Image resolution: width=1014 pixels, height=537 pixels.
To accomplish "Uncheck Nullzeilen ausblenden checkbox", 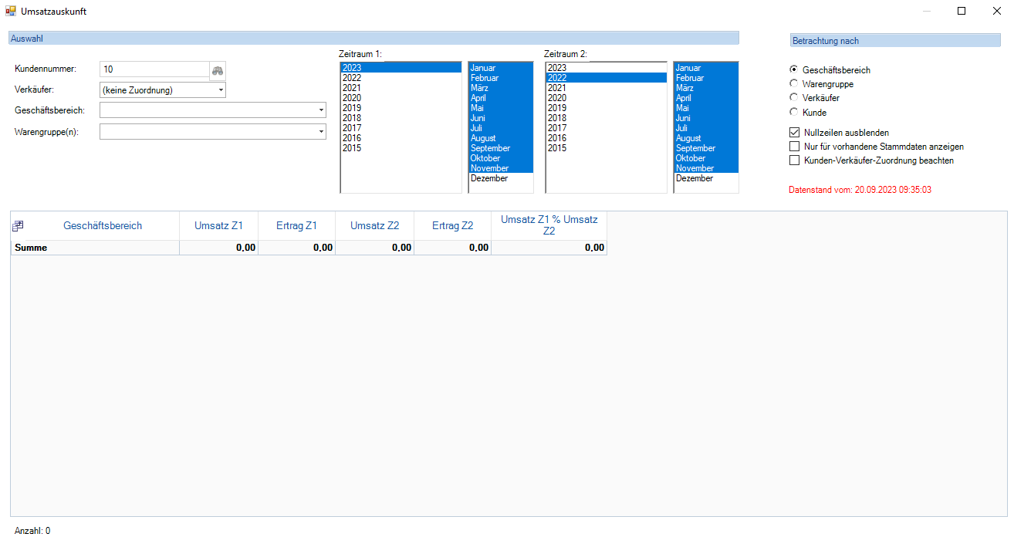I will pos(794,133).
